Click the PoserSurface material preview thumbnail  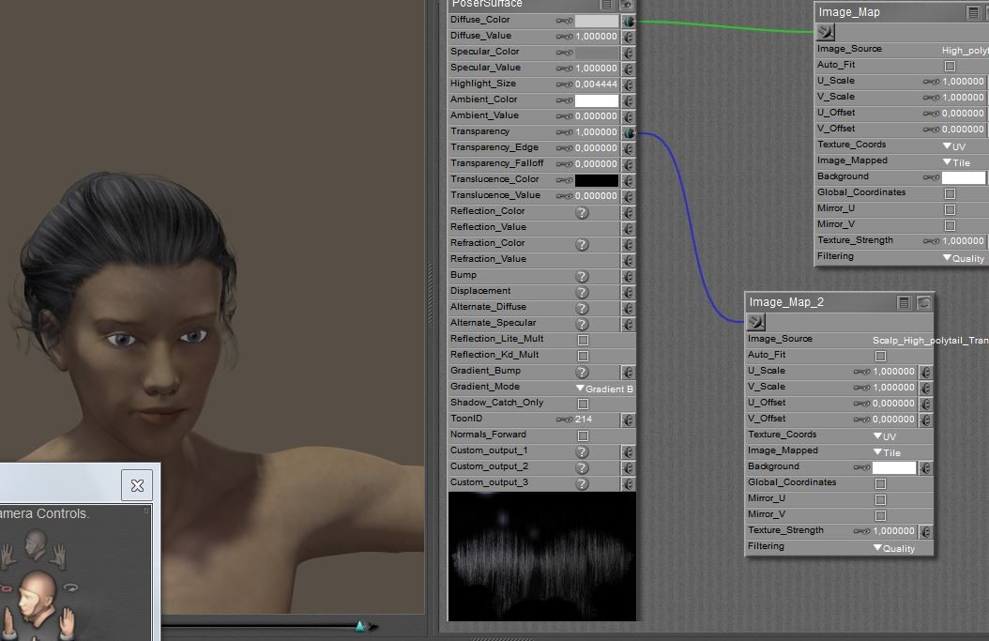click(541, 556)
